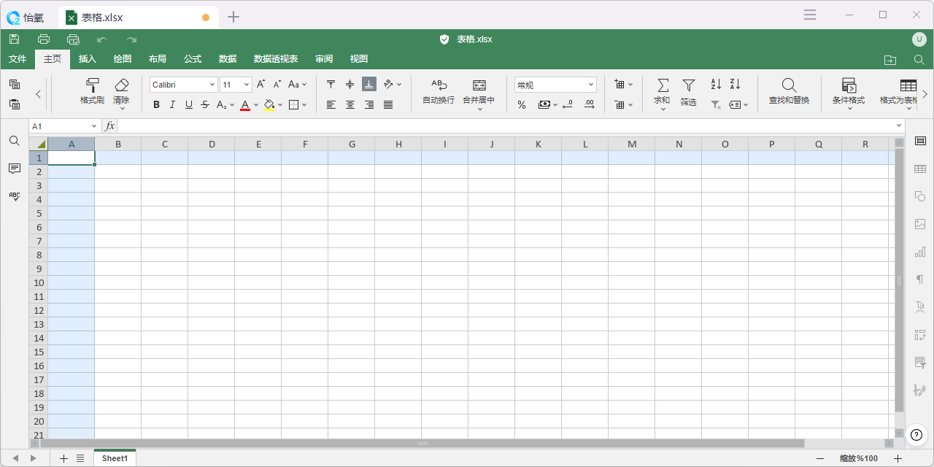Screen dimensions: 934x467
Task: Click the Save icon in the title bar
Action: [x=15, y=39]
